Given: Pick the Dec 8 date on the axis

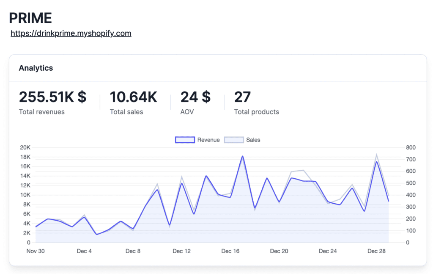Looking at the screenshot, I should tap(133, 251).
